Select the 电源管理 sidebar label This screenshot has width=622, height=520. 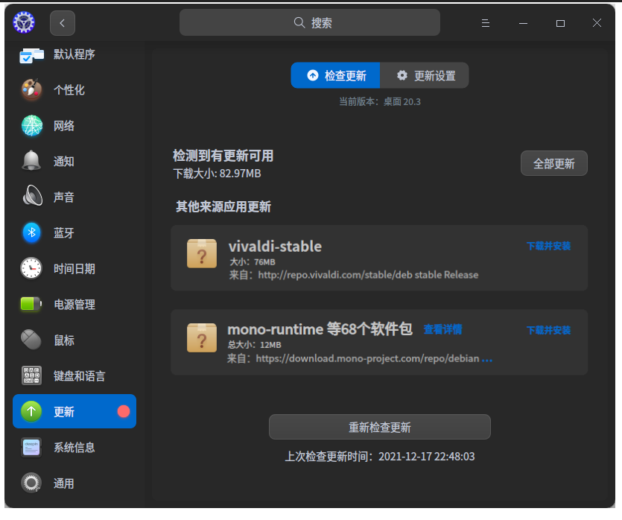click(x=74, y=304)
